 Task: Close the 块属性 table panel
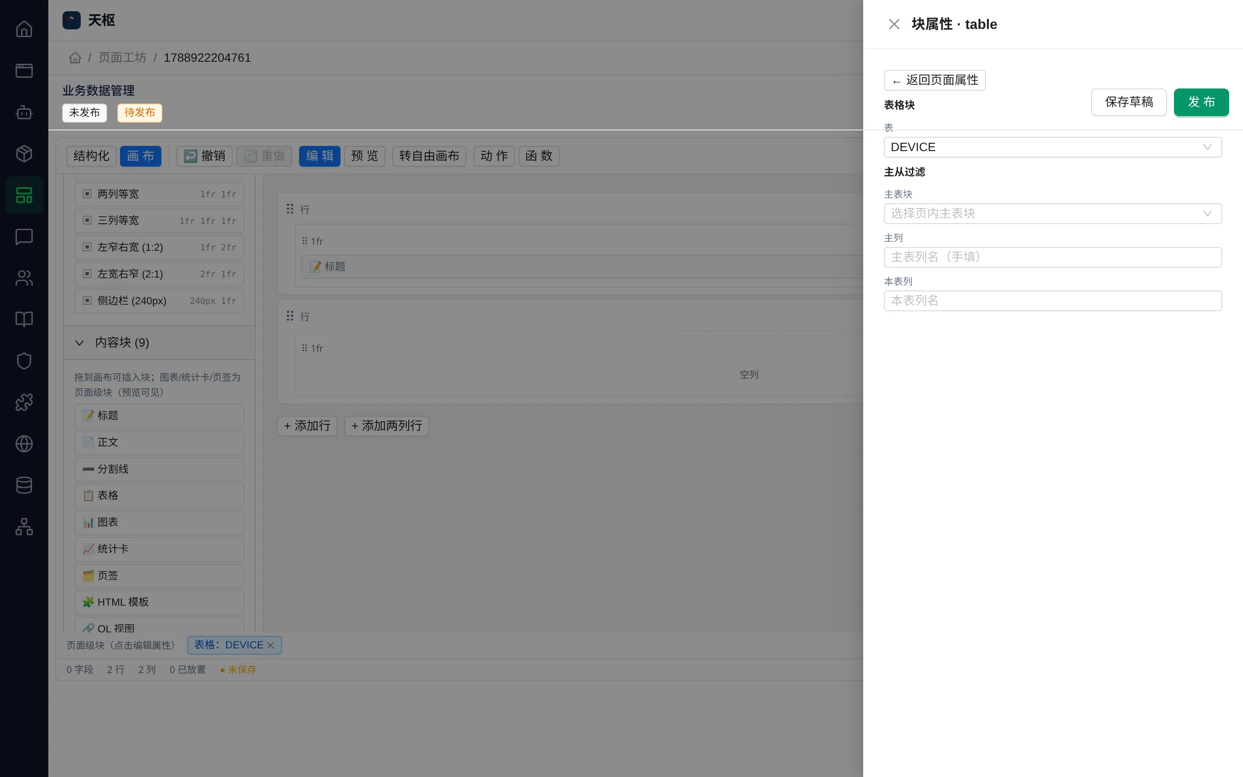(x=894, y=24)
